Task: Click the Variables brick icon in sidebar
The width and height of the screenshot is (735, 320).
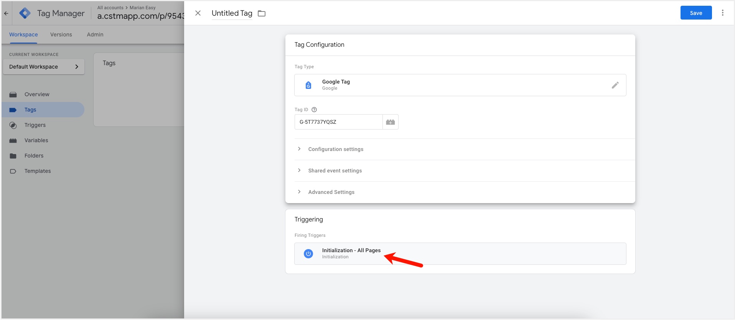Action: (x=13, y=140)
